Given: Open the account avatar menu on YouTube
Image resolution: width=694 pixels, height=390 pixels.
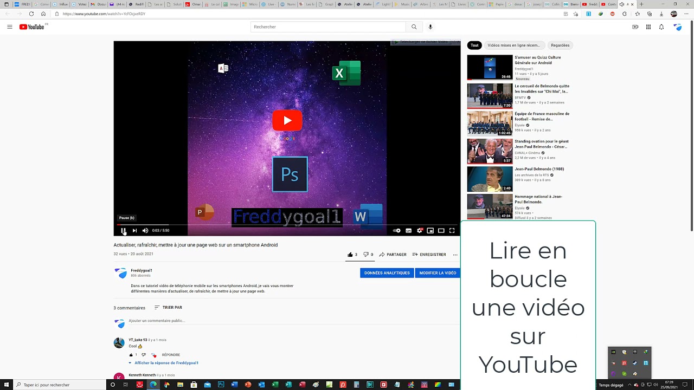Looking at the screenshot, I should coord(678,27).
